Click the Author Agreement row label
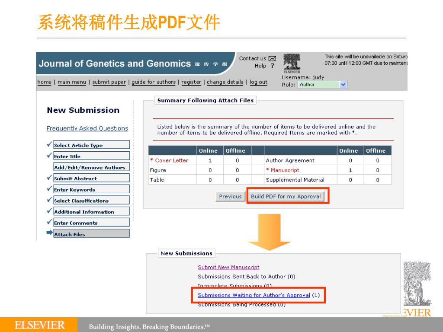This screenshot has width=443, height=332. click(x=290, y=160)
